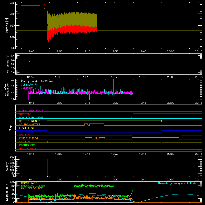Image resolution: width=205 pixels, height=205 pixels.
Task: Click the olive Y legend line sample
Action: pos(30,9)
